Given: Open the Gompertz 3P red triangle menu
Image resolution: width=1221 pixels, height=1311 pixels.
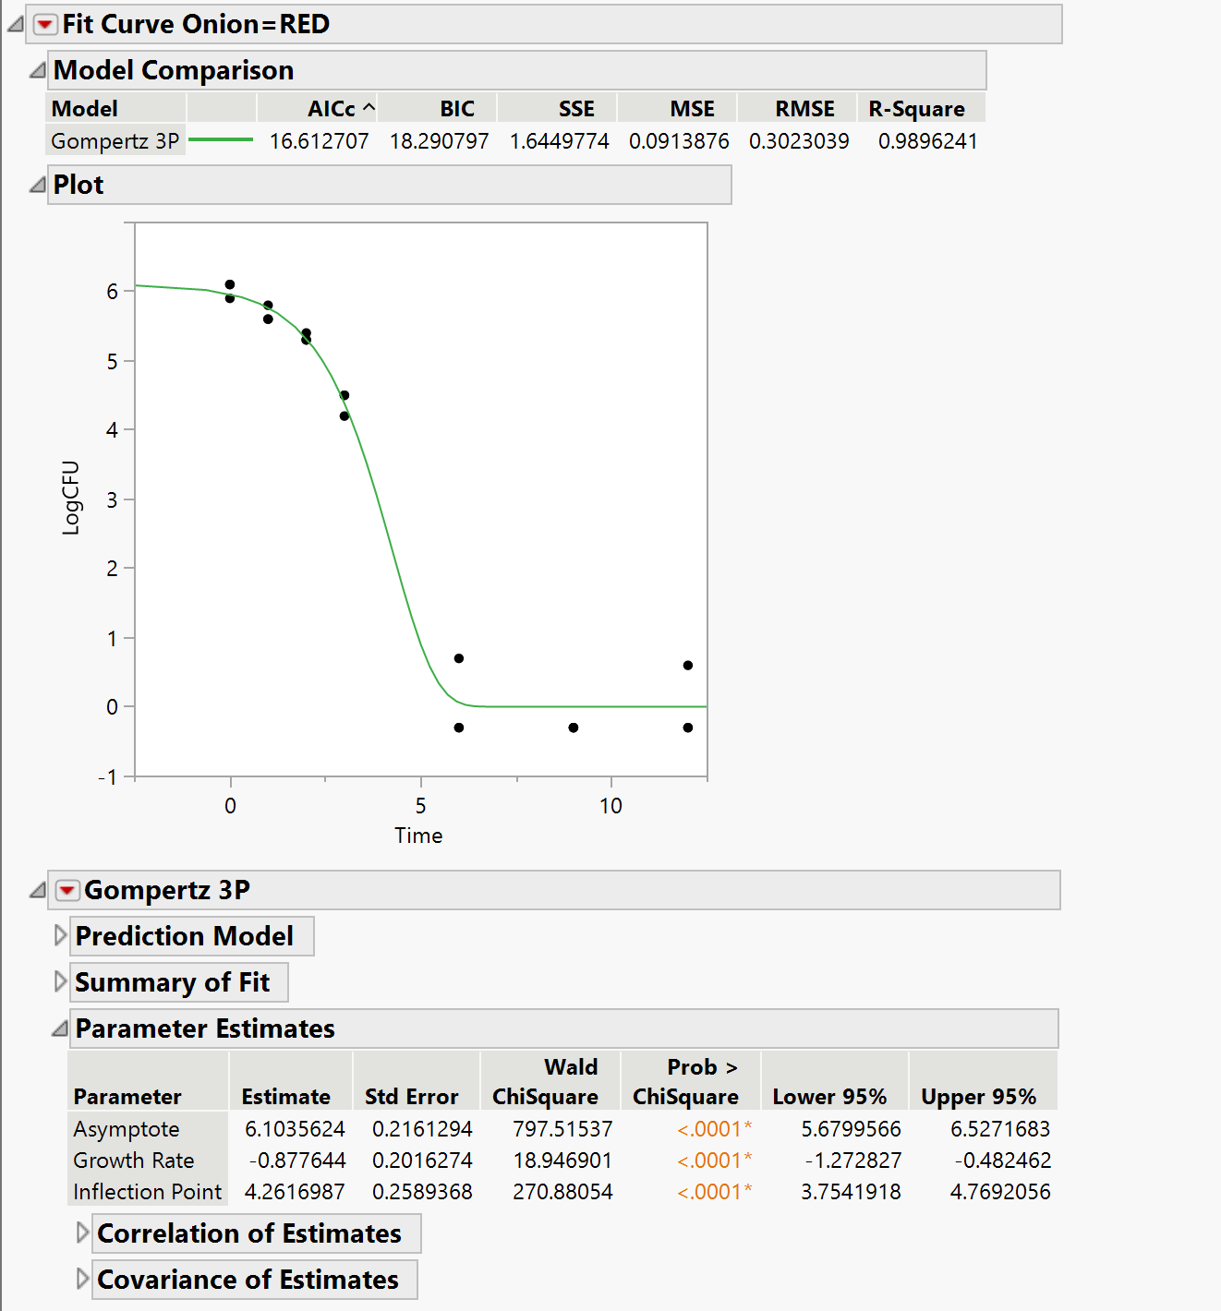Looking at the screenshot, I should pos(66,890).
